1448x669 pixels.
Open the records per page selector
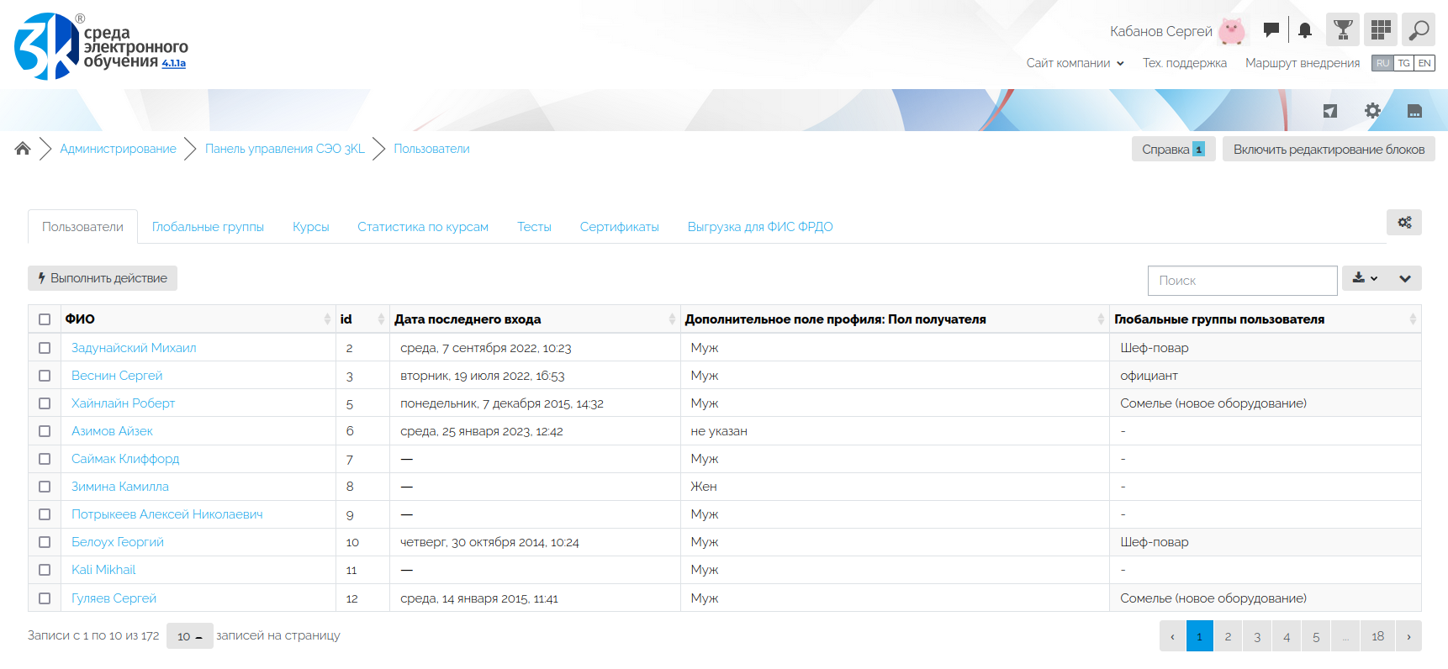click(x=189, y=636)
